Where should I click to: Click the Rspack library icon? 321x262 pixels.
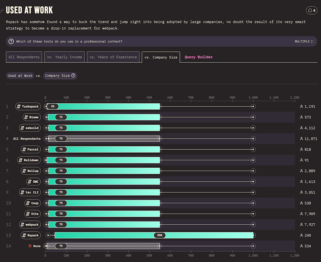tap(24, 235)
